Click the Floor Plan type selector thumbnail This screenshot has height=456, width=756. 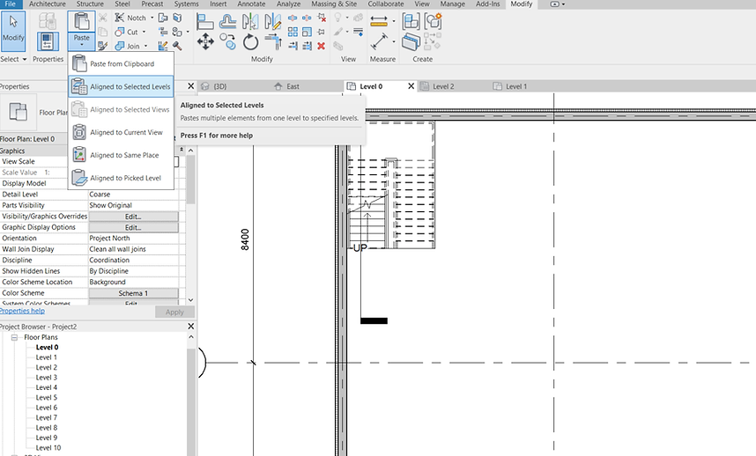pos(19,112)
